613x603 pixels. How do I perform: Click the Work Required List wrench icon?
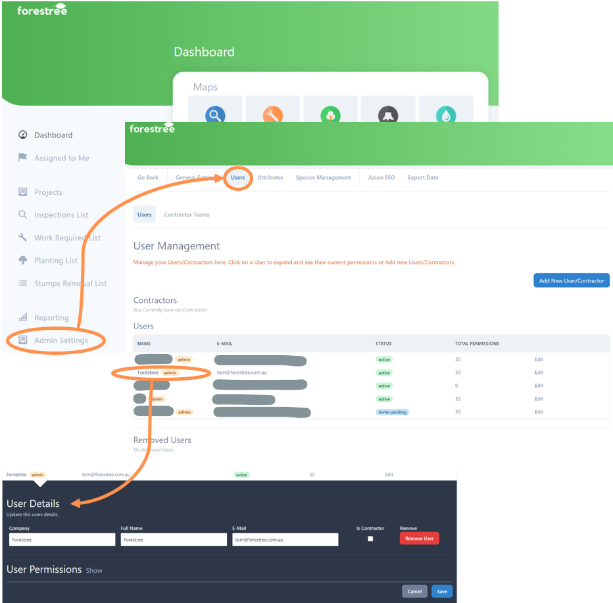[x=22, y=238]
